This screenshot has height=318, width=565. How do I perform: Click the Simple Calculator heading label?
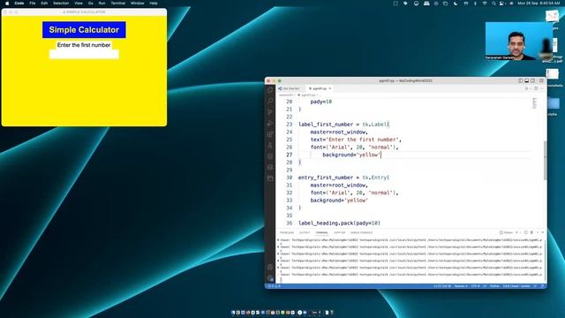click(x=84, y=29)
